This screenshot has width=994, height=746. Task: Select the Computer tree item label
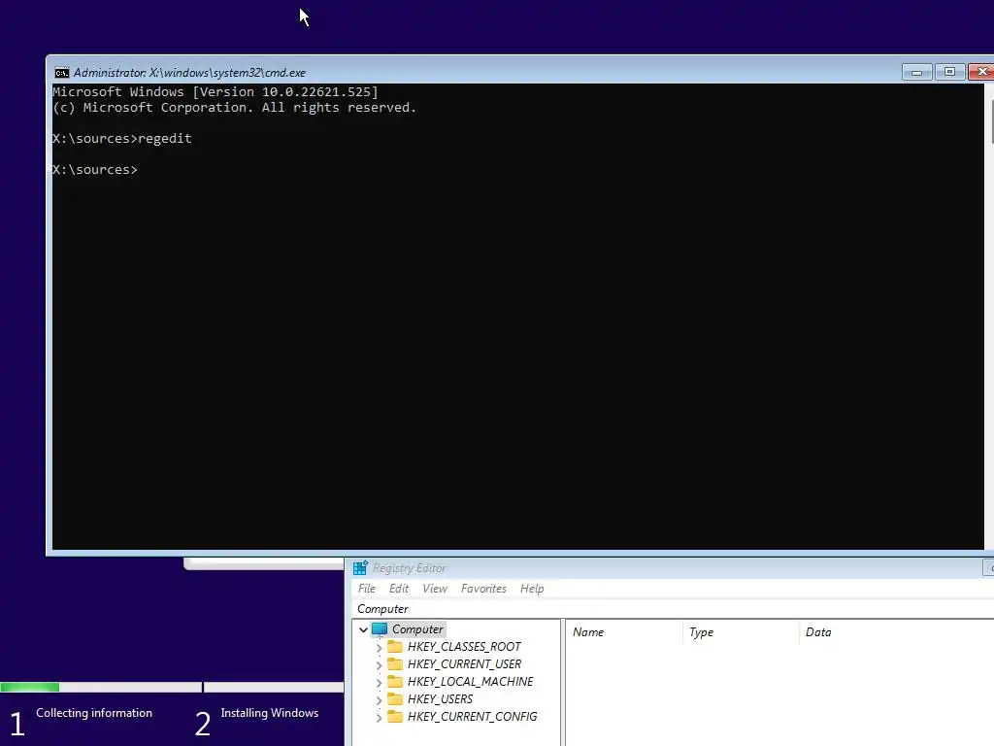point(417,629)
